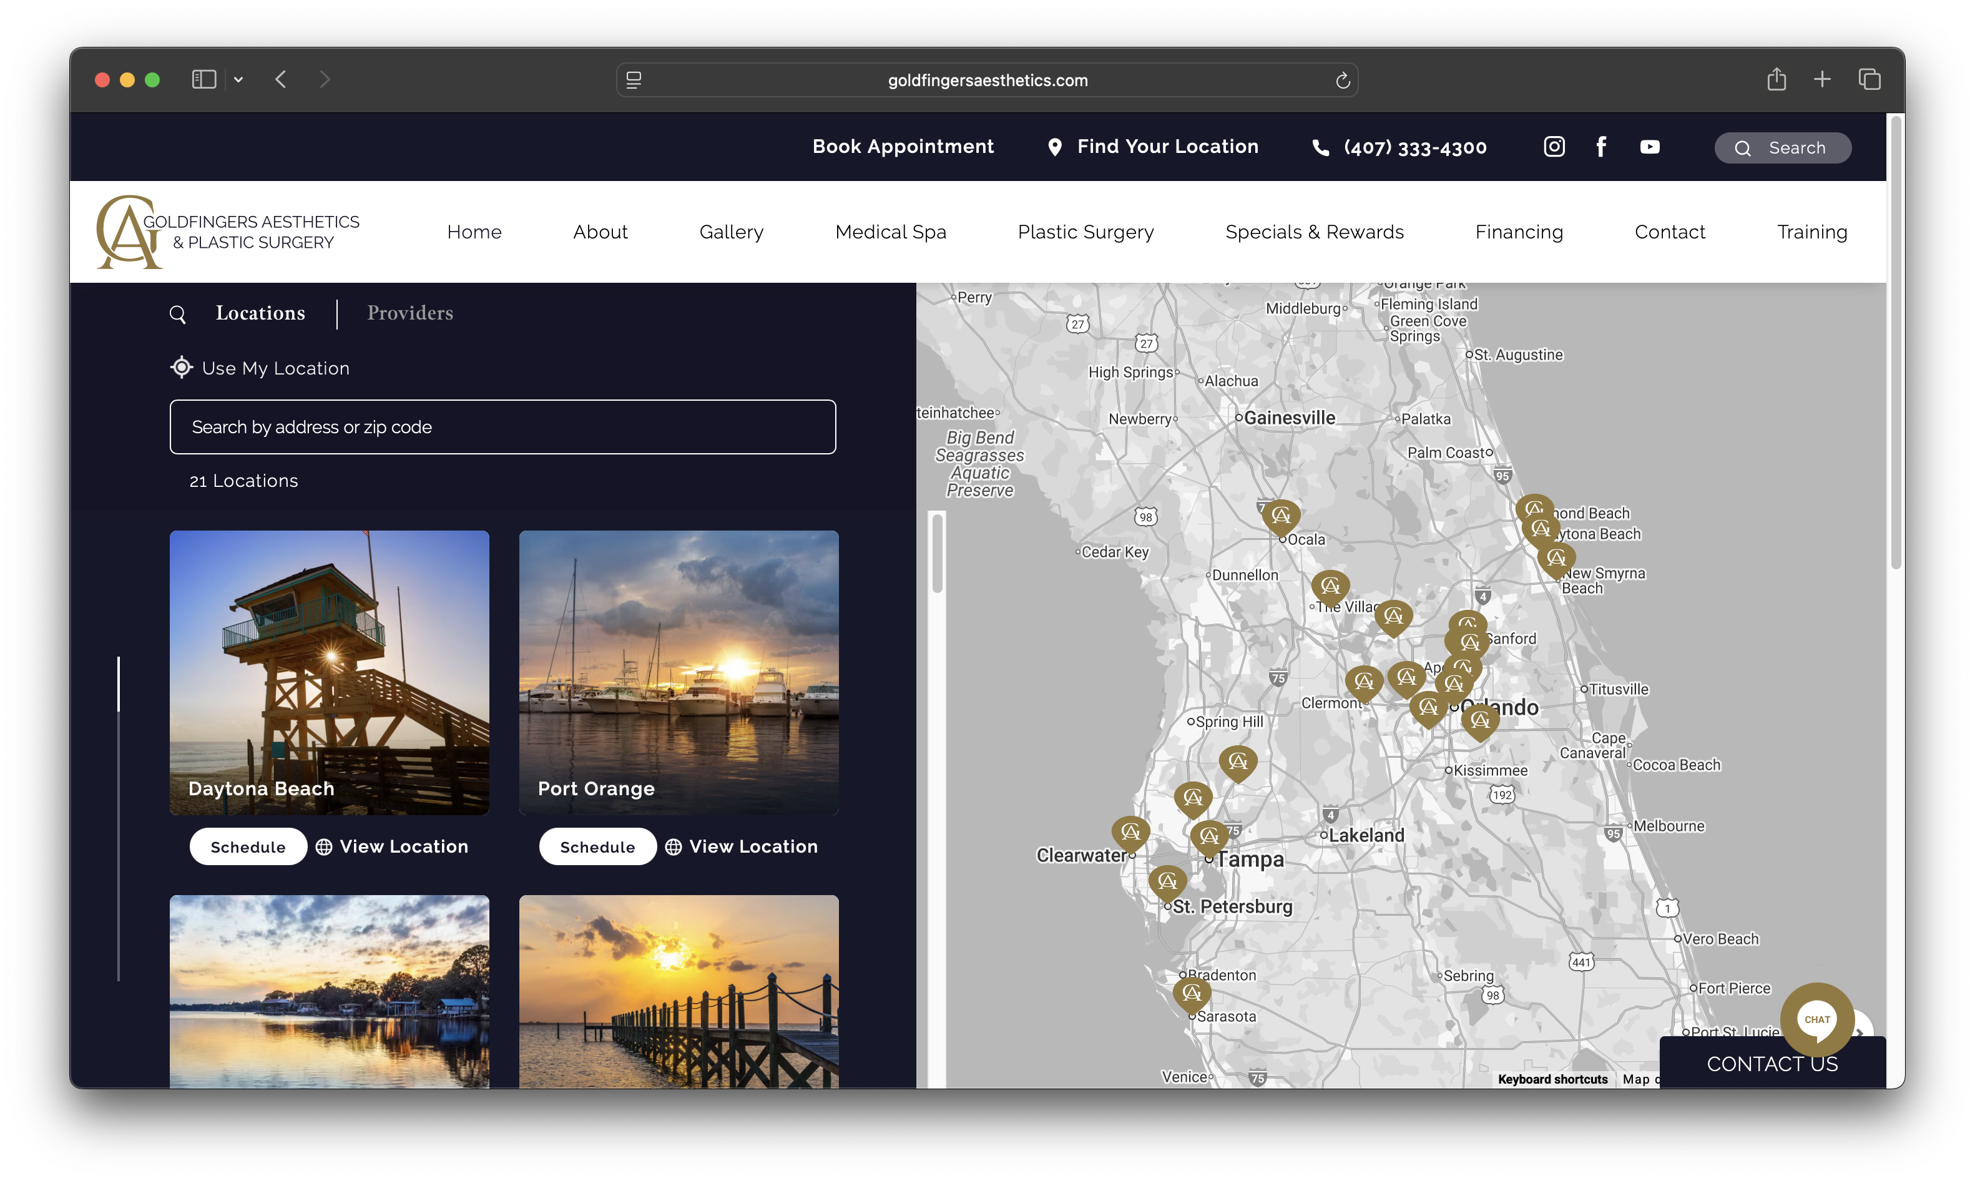Reload the page with the refresh icon

(1343, 81)
